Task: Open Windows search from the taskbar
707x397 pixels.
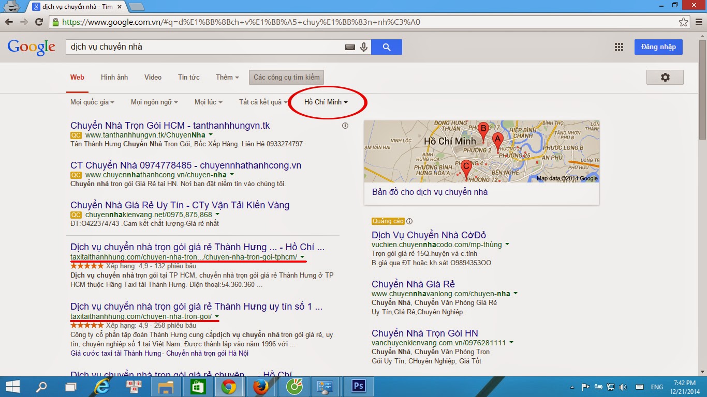Action: pos(41,387)
